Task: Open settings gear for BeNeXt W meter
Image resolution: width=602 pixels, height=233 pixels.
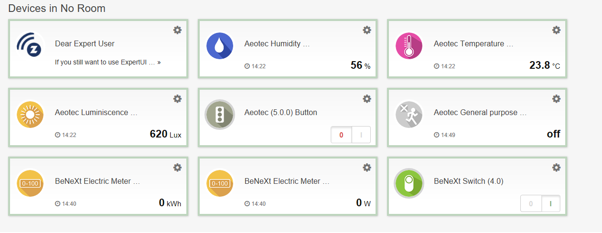Action: coord(367,168)
